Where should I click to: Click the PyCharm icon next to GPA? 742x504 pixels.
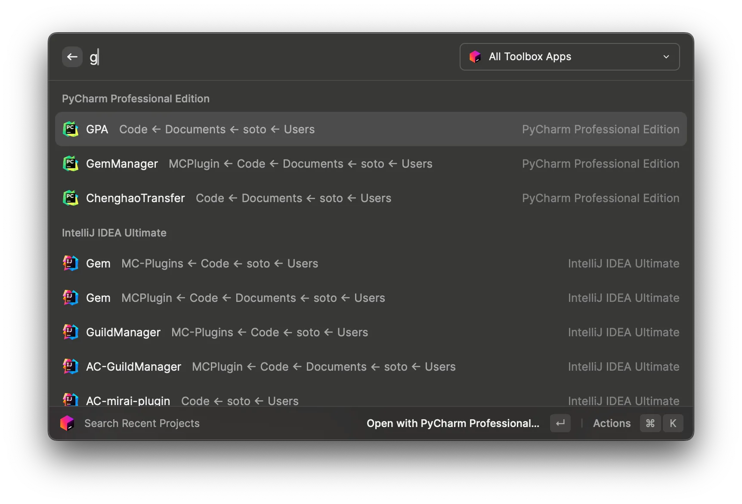click(x=71, y=129)
